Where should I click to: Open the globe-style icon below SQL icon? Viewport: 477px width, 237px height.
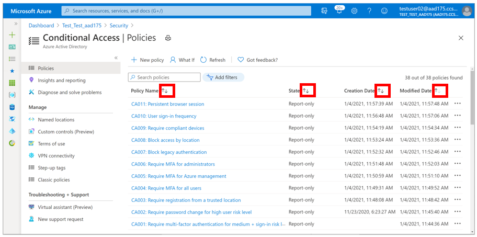click(12, 119)
